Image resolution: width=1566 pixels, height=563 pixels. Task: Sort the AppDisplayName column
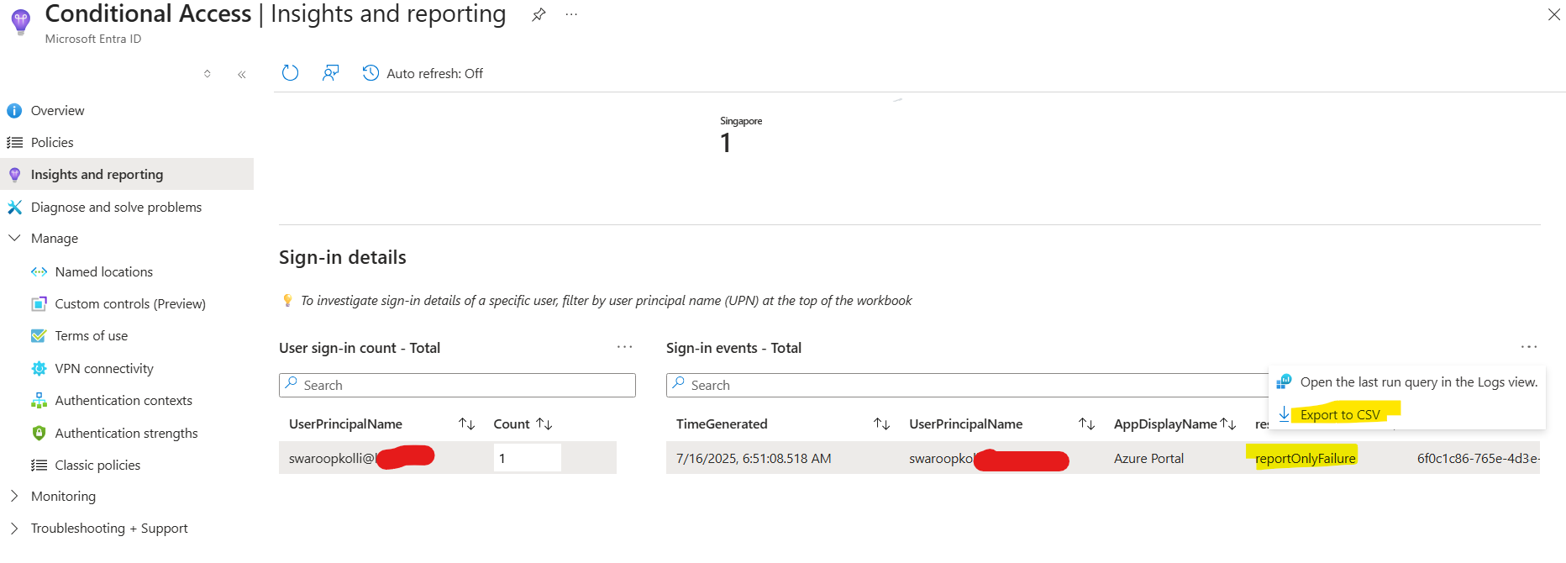pyautogui.click(x=1228, y=424)
